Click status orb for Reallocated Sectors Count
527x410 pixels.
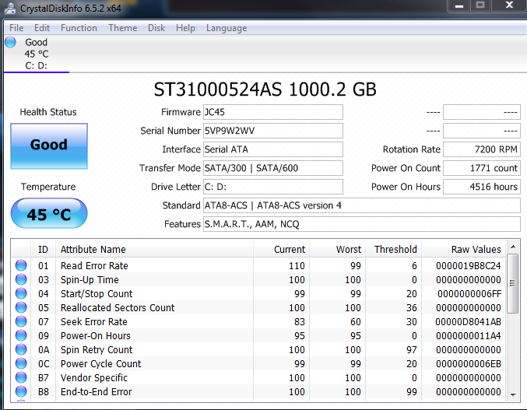[21, 307]
